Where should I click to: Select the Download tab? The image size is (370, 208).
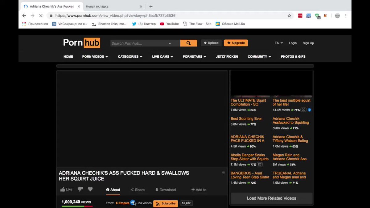165,190
